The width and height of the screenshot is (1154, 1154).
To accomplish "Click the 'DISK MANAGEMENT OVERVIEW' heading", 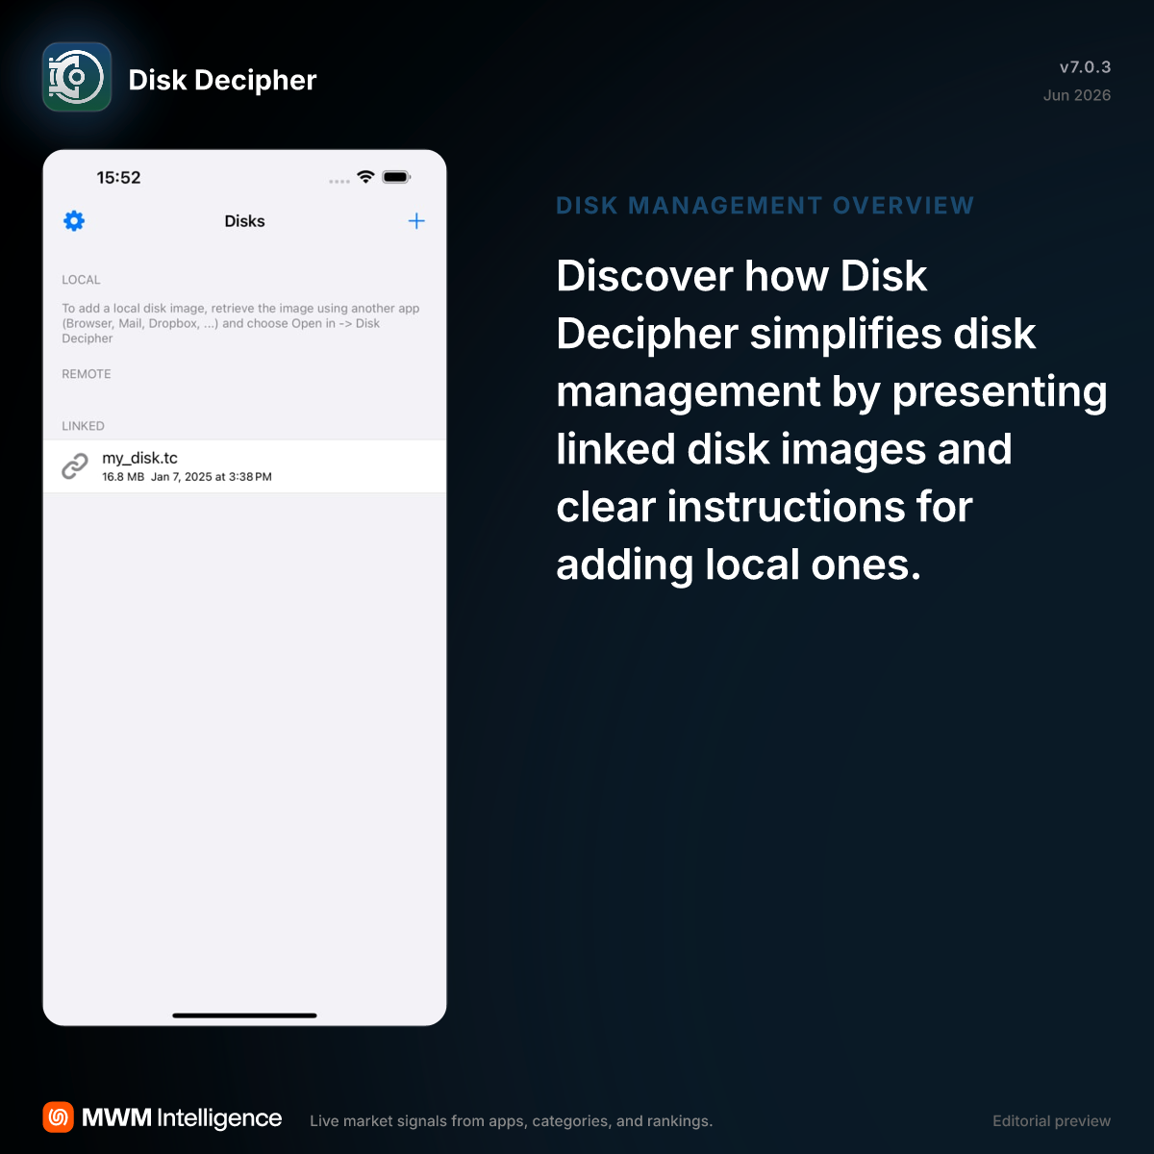I will pos(765,206).
